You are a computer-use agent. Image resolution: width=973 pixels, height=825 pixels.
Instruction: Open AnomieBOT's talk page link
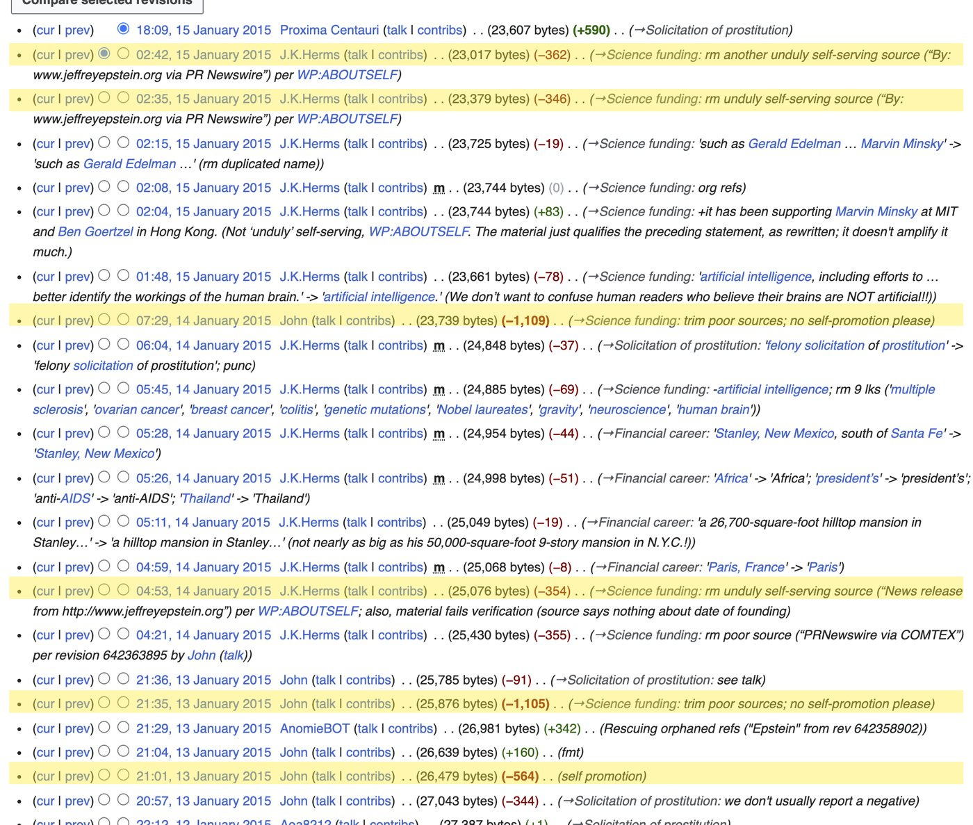pos(368,728)
